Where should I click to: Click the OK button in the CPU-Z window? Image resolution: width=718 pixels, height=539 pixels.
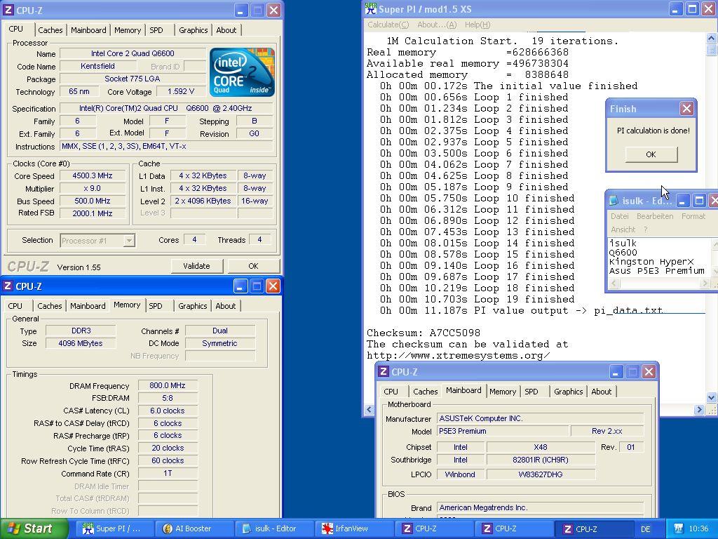tap(253, 266)
